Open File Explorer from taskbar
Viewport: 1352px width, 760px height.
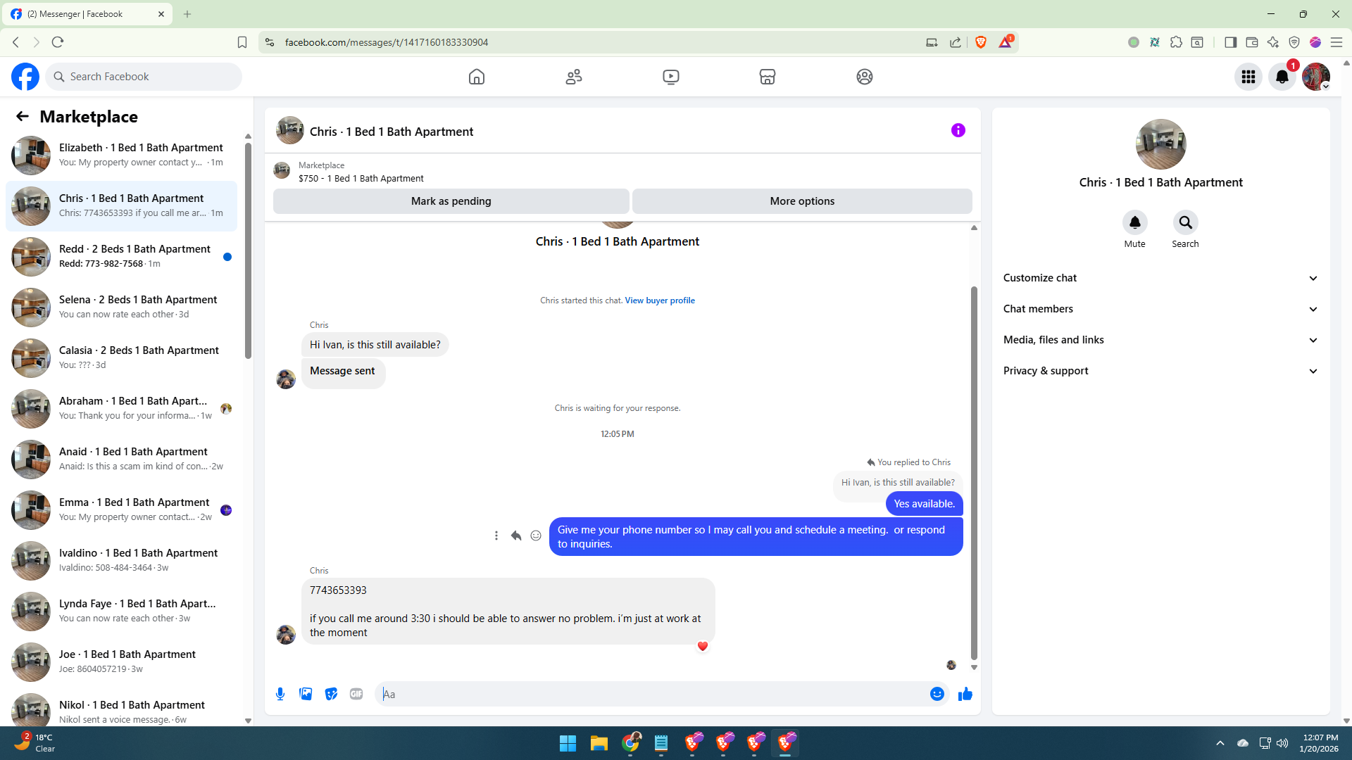599,743
